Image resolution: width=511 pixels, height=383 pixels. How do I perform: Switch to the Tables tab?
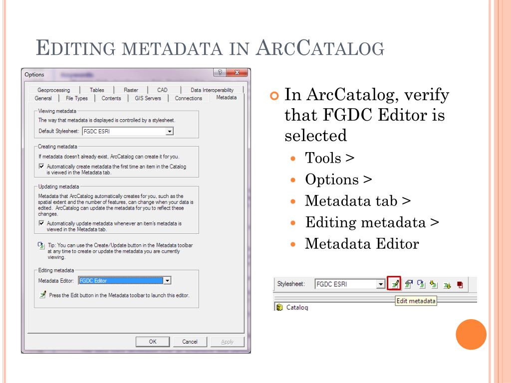point(97,90)
